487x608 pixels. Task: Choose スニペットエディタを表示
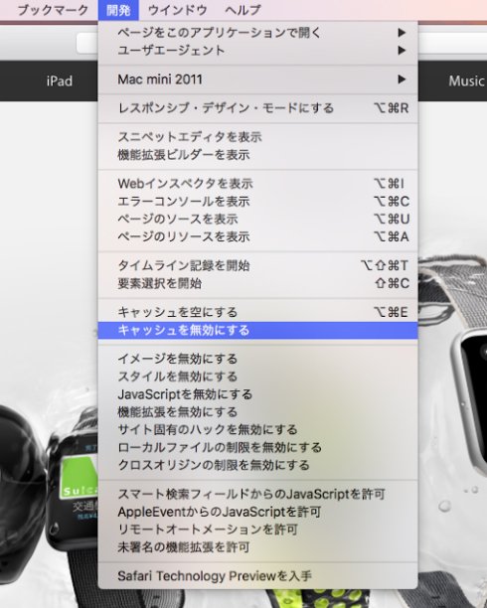point(258,137)
